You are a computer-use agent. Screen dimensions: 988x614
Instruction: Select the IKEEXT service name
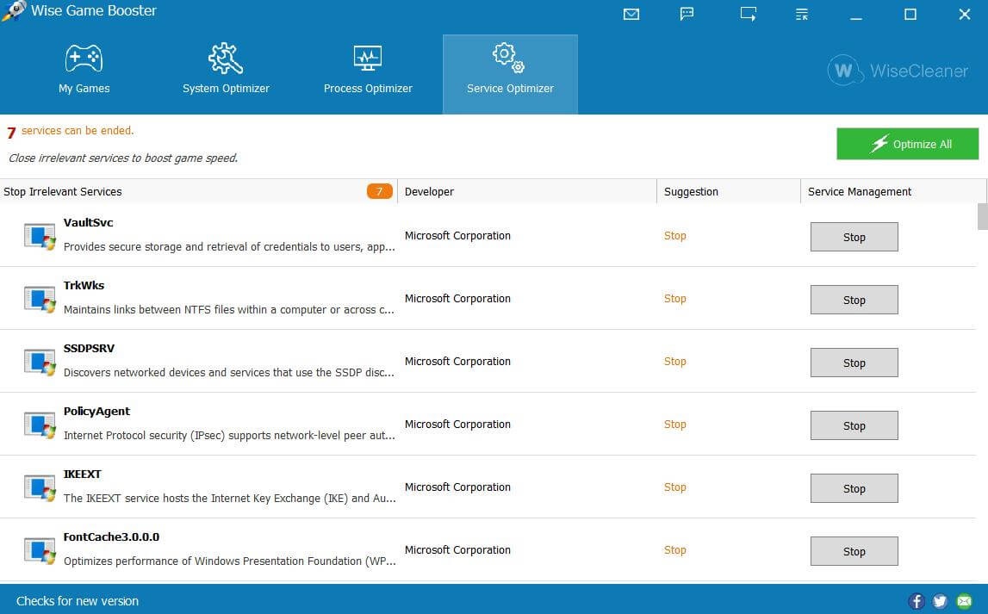click(x=82, y=474)
